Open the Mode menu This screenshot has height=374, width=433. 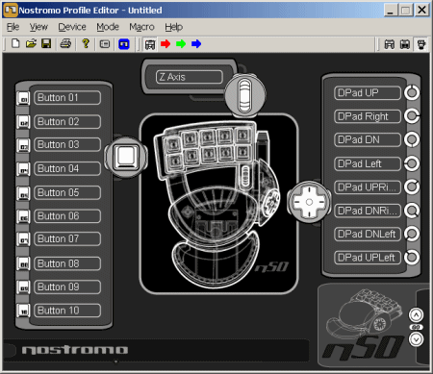(x=108, y=27)
